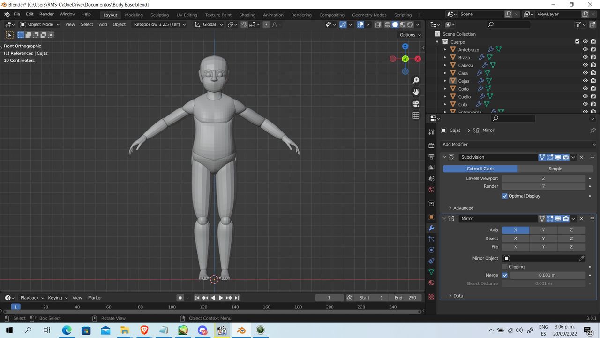Viewport: 600px width, 338px height.
Task: Enable the magnet snapping icon
Action: point(244,24)
